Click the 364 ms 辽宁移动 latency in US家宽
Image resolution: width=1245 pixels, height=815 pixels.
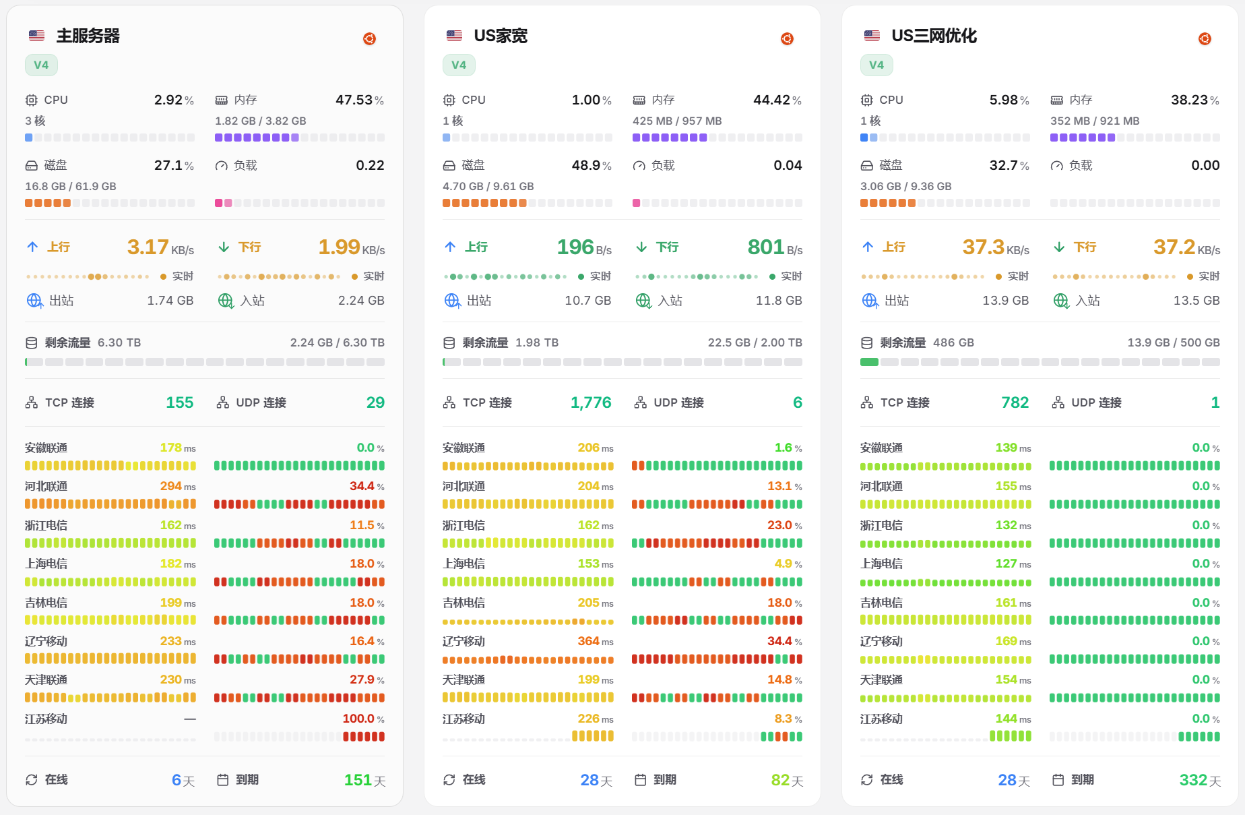click(596, 641)
